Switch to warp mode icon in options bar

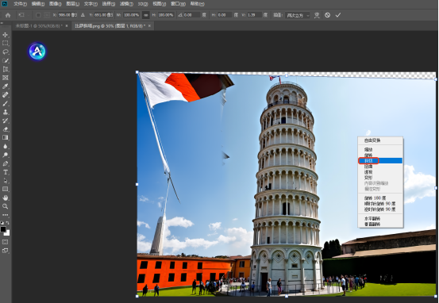(x=317, y=15)
